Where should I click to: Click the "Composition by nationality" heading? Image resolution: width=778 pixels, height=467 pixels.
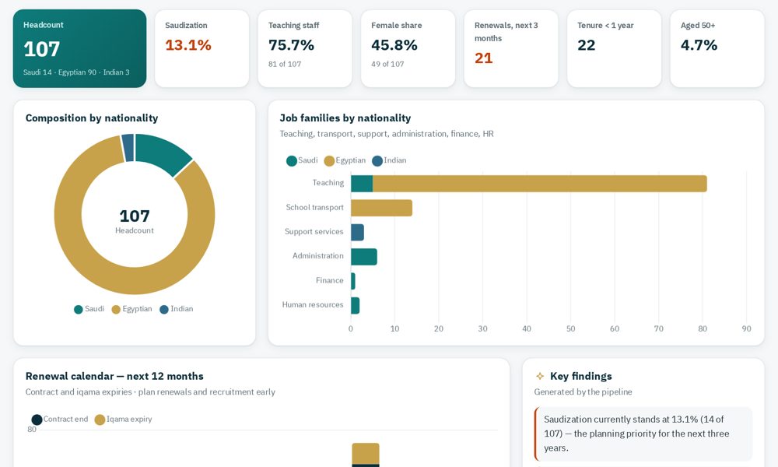92,118
